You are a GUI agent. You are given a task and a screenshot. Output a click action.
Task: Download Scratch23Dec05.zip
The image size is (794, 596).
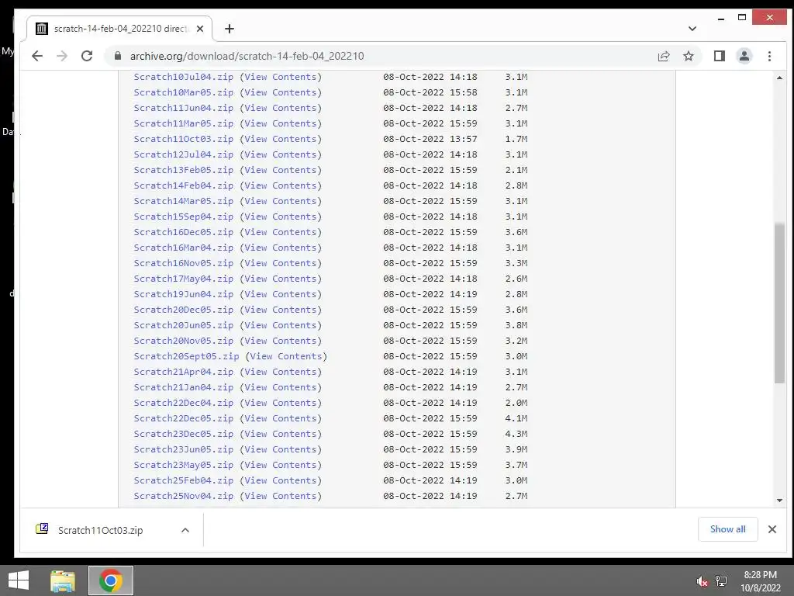(x=183, y=434)
